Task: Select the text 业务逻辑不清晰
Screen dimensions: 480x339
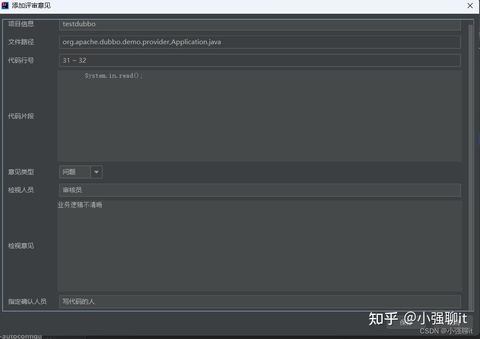Action: pos(80,205)
